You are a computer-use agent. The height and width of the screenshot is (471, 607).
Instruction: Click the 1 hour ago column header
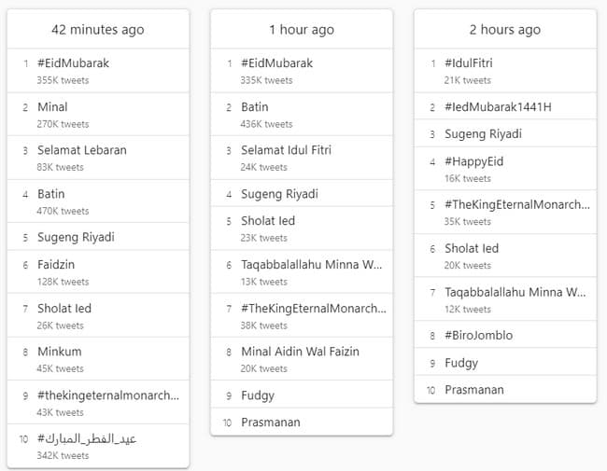pyautogui.click(x=301, y=30)
